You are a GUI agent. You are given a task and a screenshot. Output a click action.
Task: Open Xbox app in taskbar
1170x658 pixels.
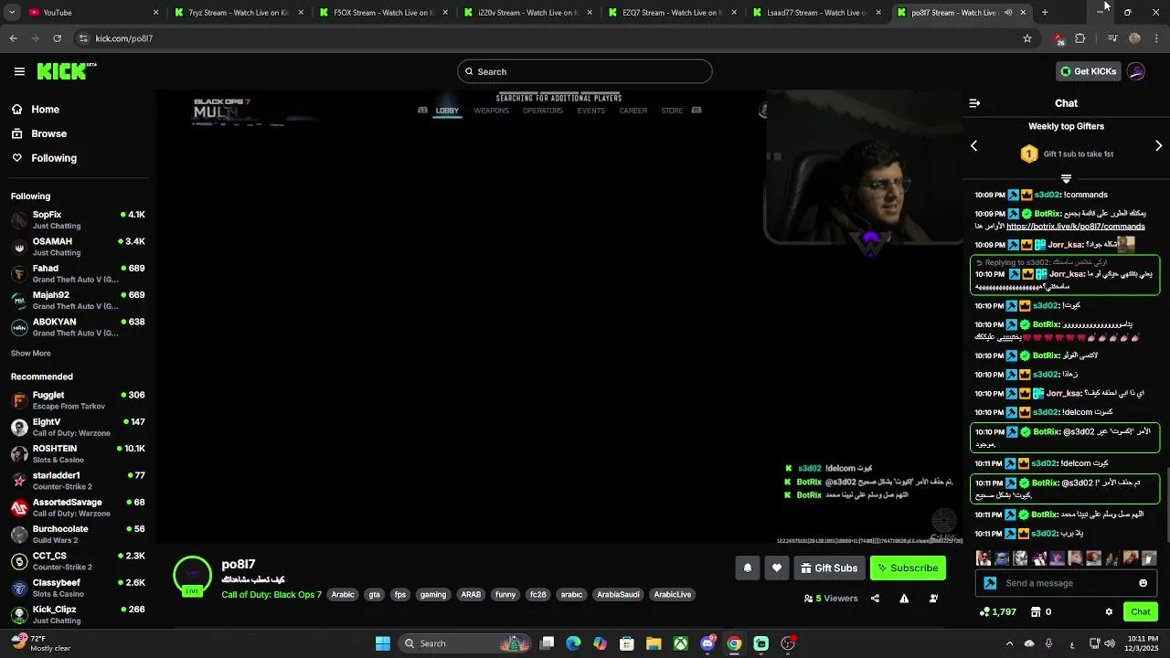pos(680,643)
